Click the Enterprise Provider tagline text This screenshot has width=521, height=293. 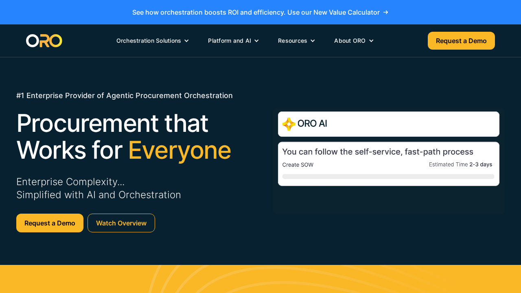pyautogui.click(x=125, y=95)
